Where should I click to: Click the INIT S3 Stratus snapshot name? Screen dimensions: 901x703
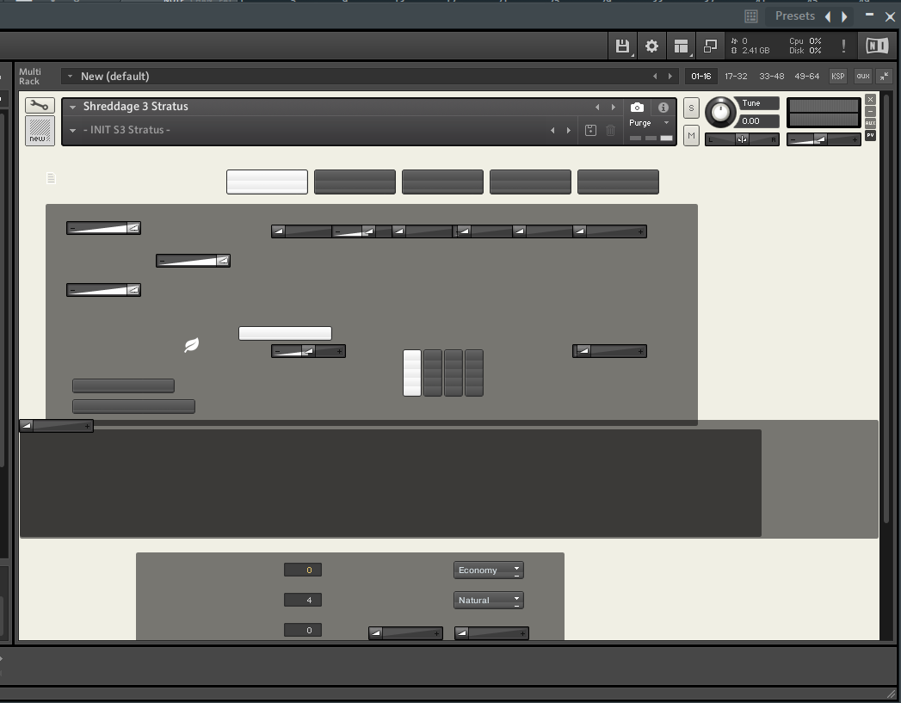127,130
